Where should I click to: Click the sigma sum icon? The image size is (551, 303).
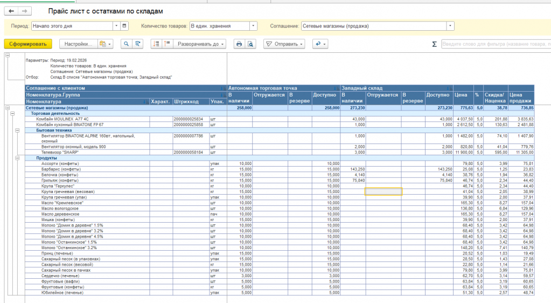click(434, 44)
